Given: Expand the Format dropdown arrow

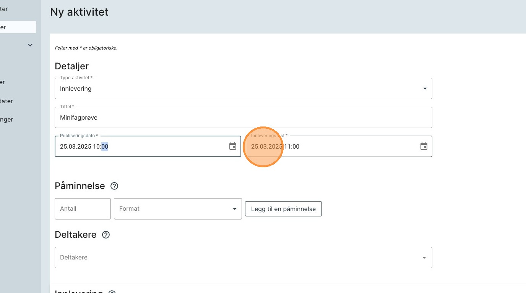Looking at the screenshot, I should [234, 209].
